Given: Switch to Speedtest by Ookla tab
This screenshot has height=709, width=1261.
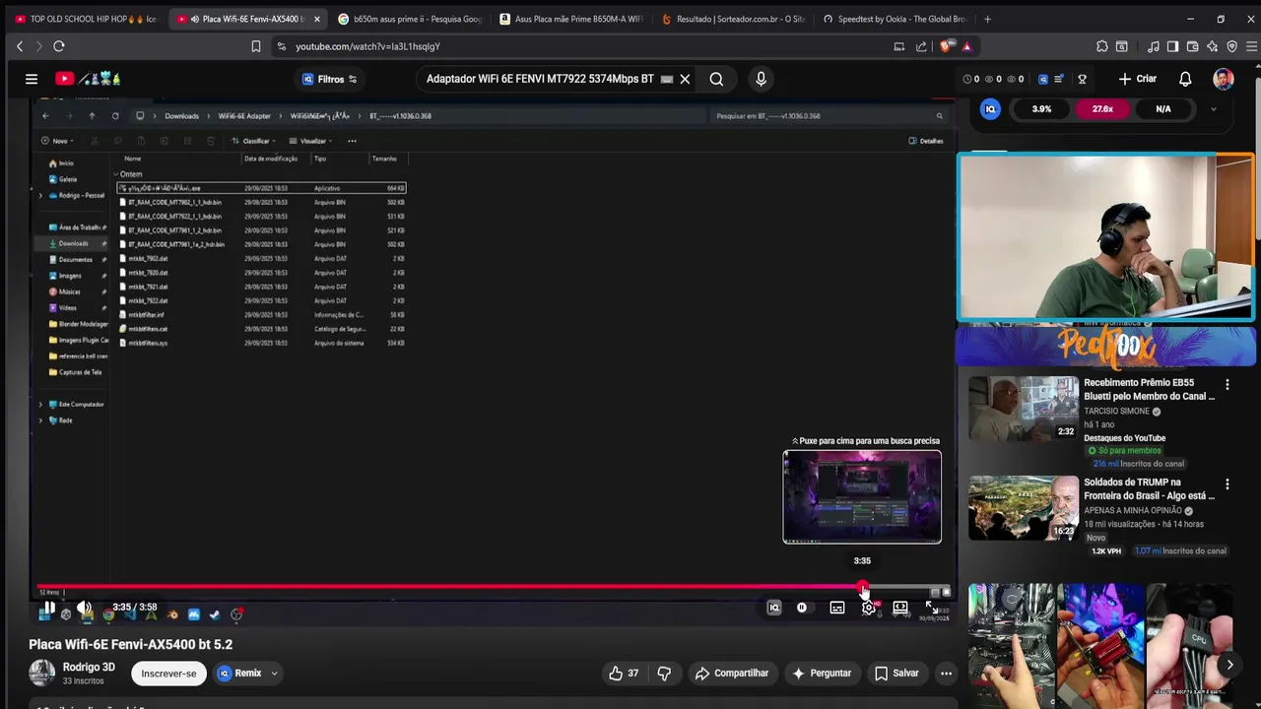Looking at the screenshot, I should pos(895,19).
